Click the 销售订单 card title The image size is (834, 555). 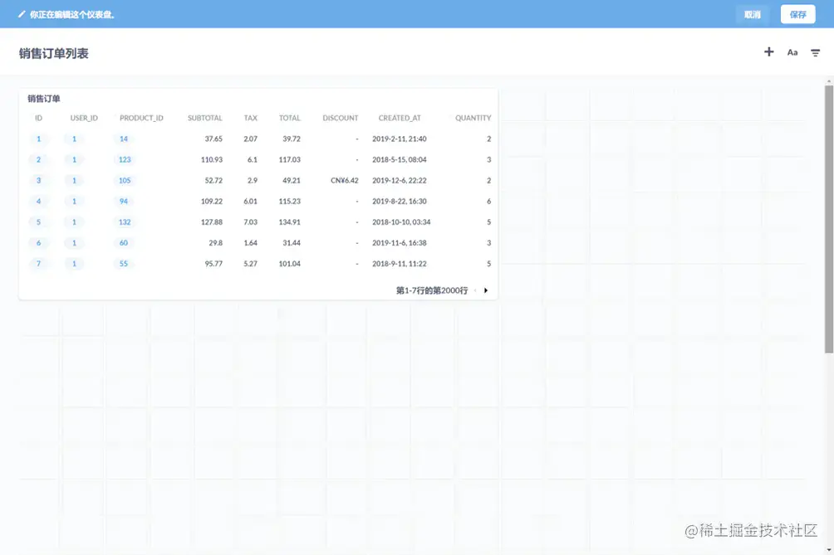(x=44, y=99)
